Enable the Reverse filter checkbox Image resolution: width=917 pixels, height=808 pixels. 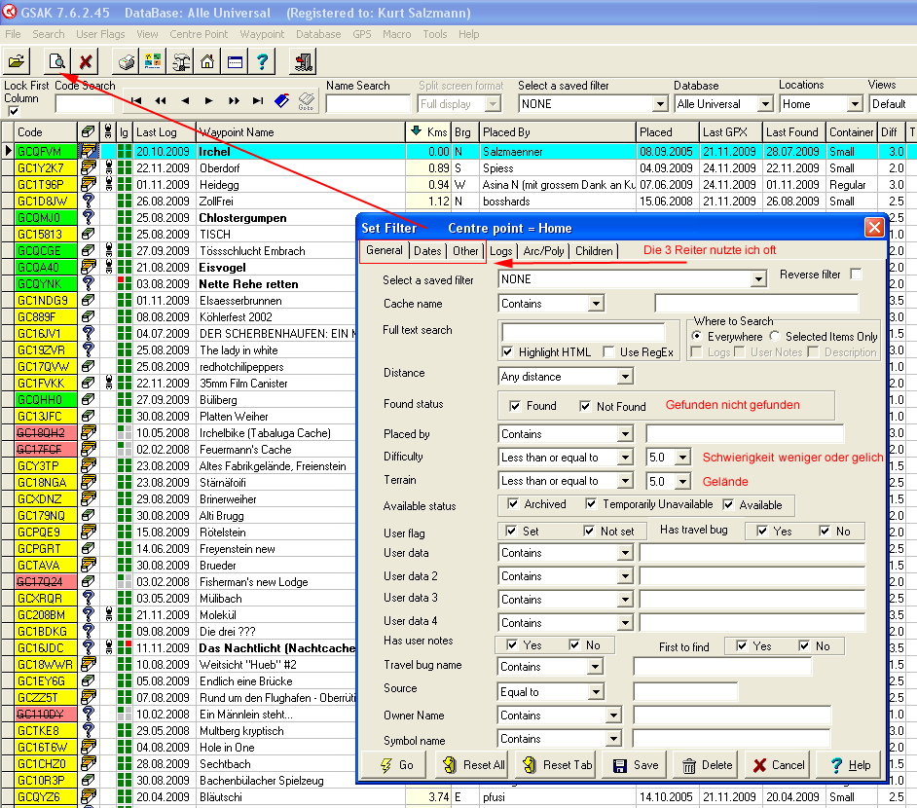pyautogui.click(x=857, y=275)
